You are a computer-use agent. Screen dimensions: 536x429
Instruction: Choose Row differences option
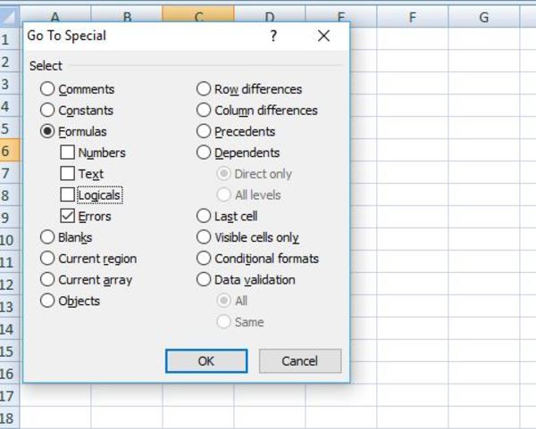tap(204, 89)
